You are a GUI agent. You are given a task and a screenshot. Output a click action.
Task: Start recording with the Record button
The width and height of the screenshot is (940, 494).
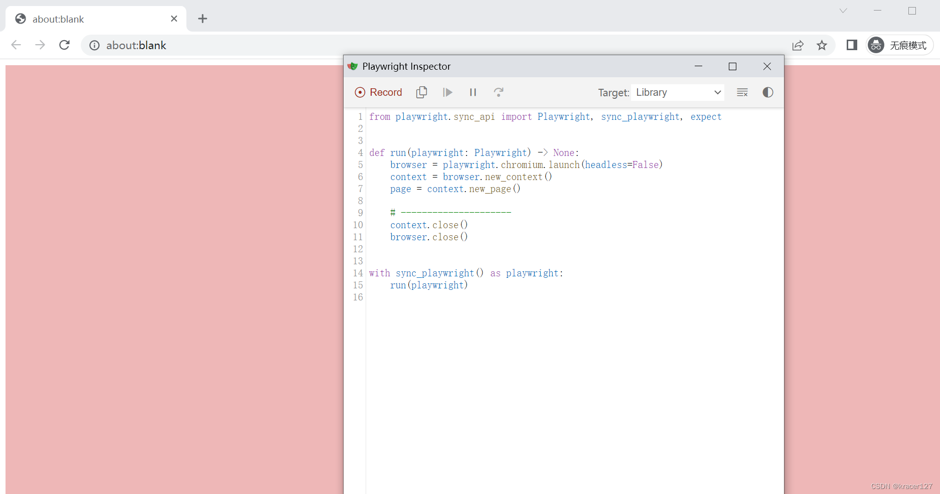(x=378, y=92)
